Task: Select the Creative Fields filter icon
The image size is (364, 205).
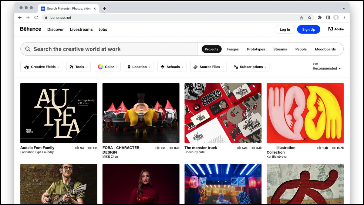Action: pos(26,67)
